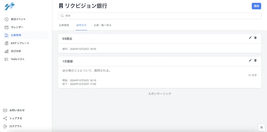The height and width of the screenshot is (132, 267).
Task: Click the リクビジョン銀行 page heading
Action: pyautogui.click(x=86, y=6)
